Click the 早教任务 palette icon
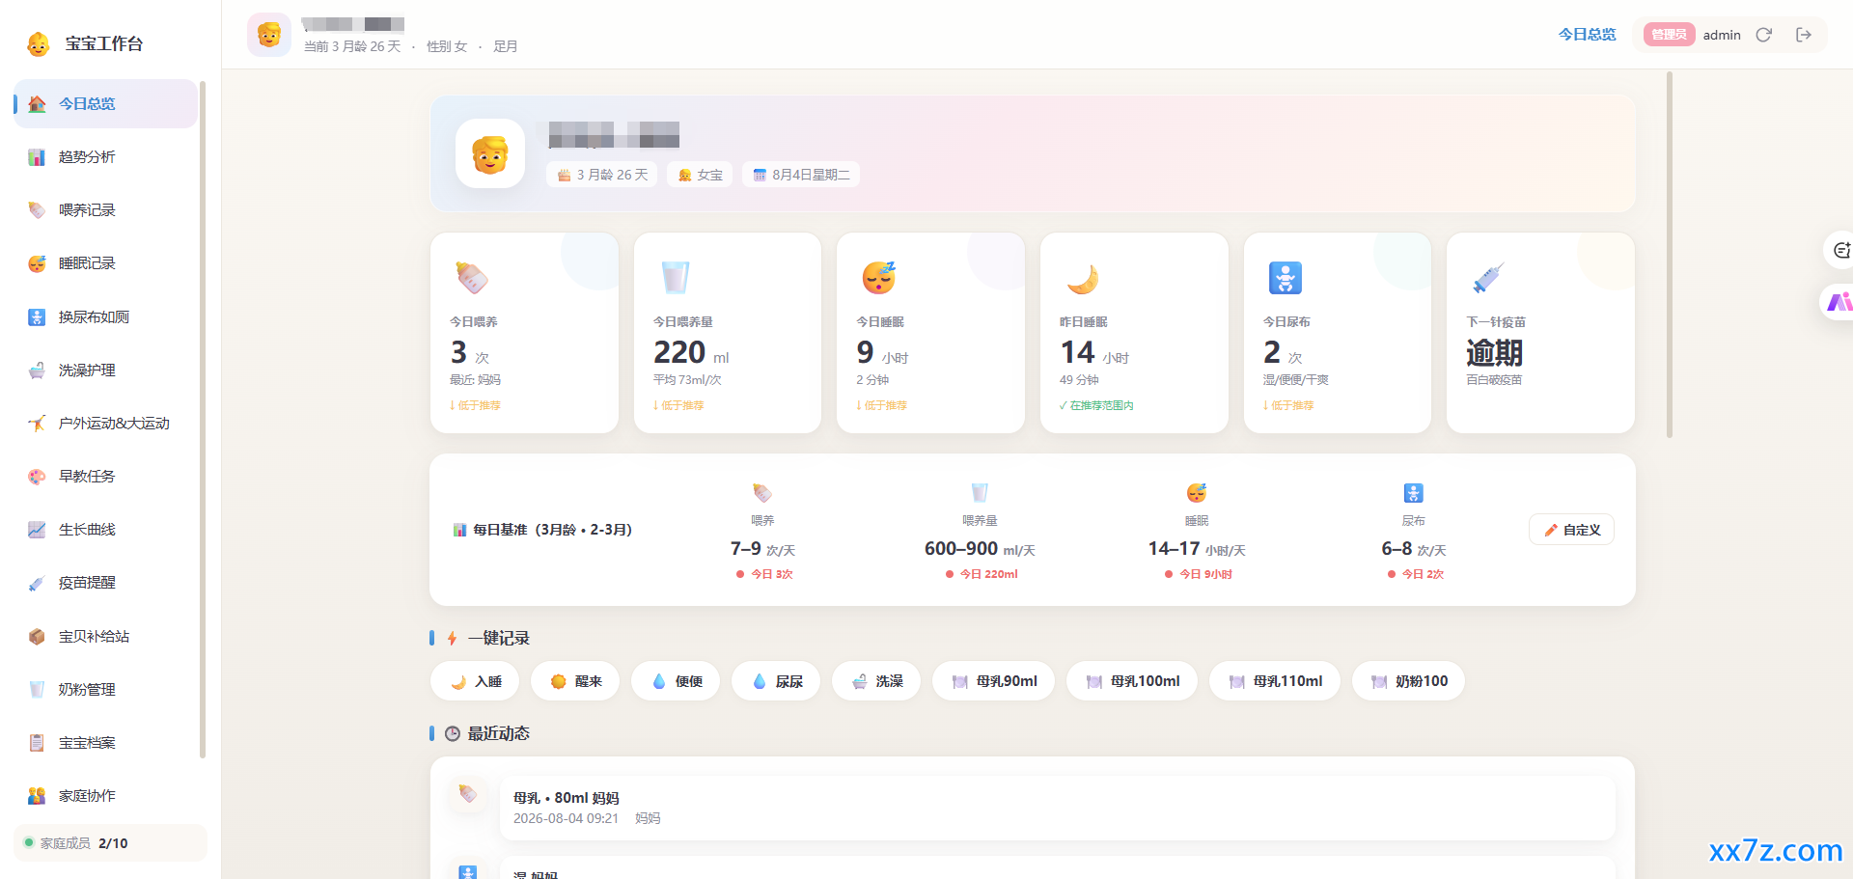This screenshot has width=1853, height=879. coord(37,476)
